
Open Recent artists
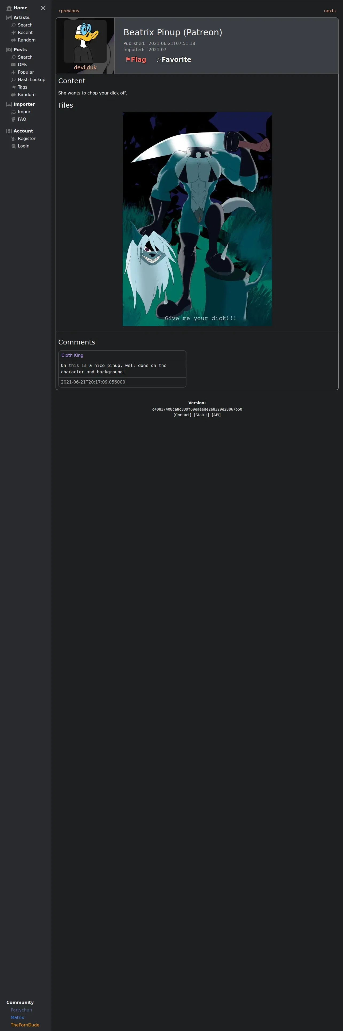25,33
